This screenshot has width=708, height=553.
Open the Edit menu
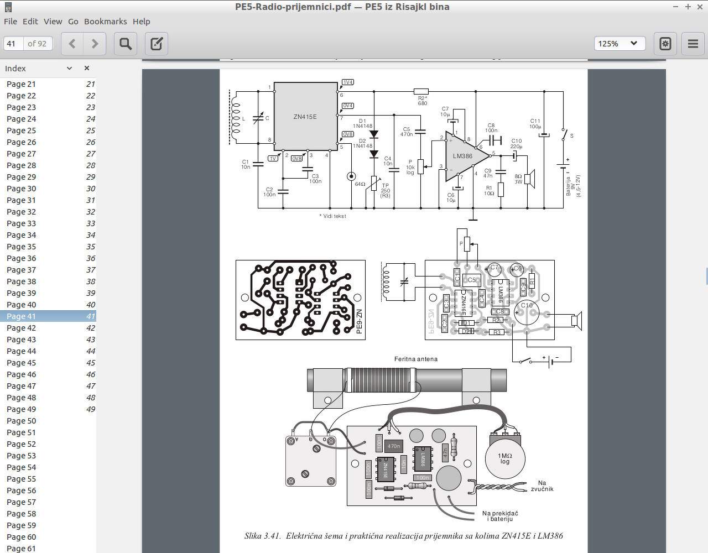click(30, 22)
